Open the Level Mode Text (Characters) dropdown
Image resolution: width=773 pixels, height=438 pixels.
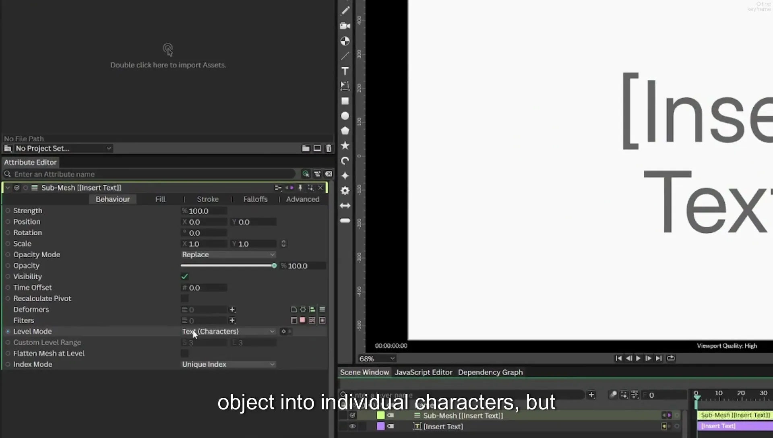[x=228, y=331]
